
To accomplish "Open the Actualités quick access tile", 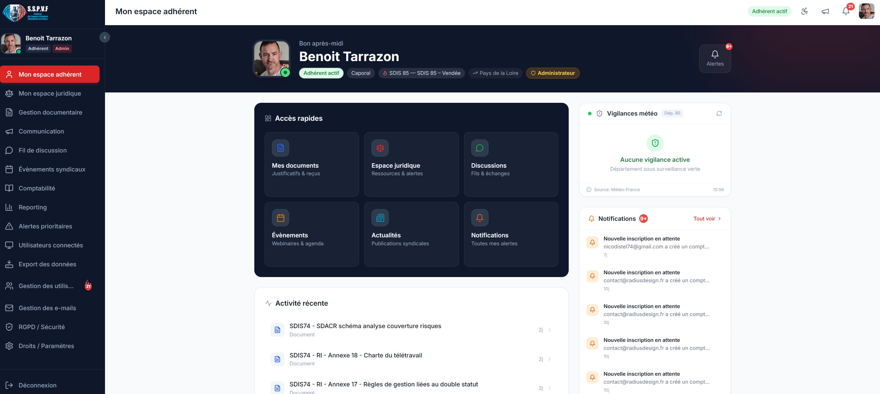I will click(x=411, y=234).
